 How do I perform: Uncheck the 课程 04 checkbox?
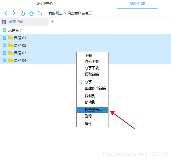pyautogui.click(x=5, y=60)
